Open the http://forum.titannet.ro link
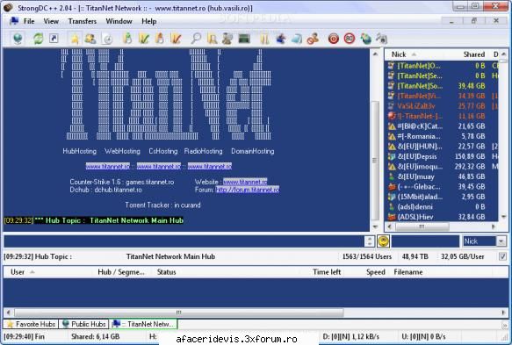The width and height of the screenshot is (512, 345). click(x=247, y=190)
